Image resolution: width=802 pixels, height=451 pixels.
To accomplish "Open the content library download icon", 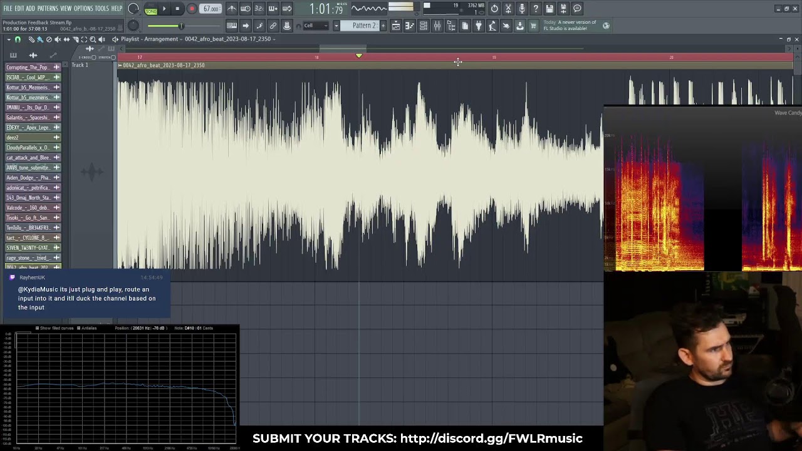I will [520, 26].
